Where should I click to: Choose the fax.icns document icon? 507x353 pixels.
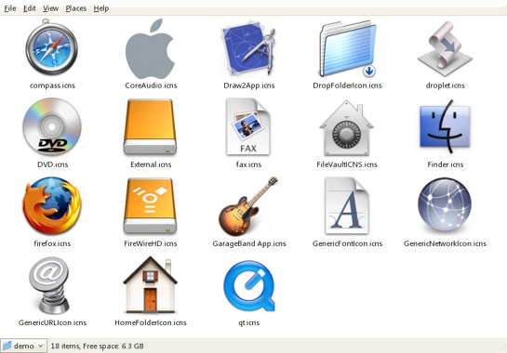click(x=248, y=127)
